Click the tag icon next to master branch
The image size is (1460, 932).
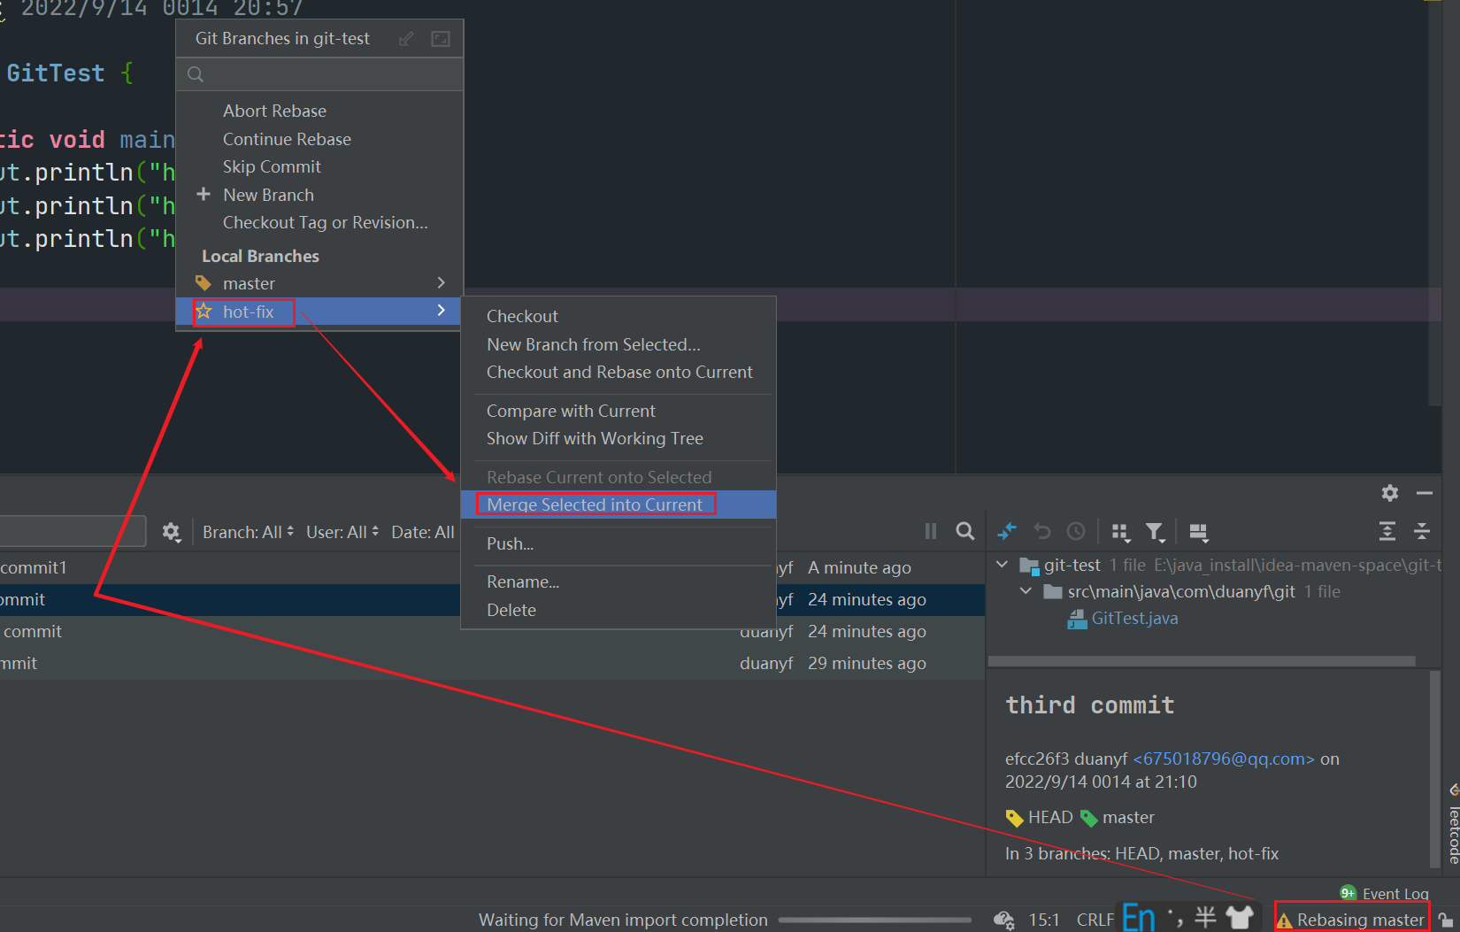click(204, 283)
